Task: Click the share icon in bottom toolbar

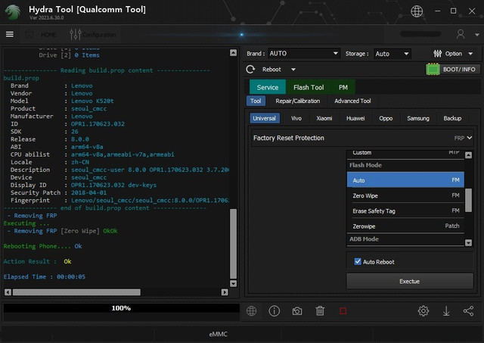Action: 468,311
